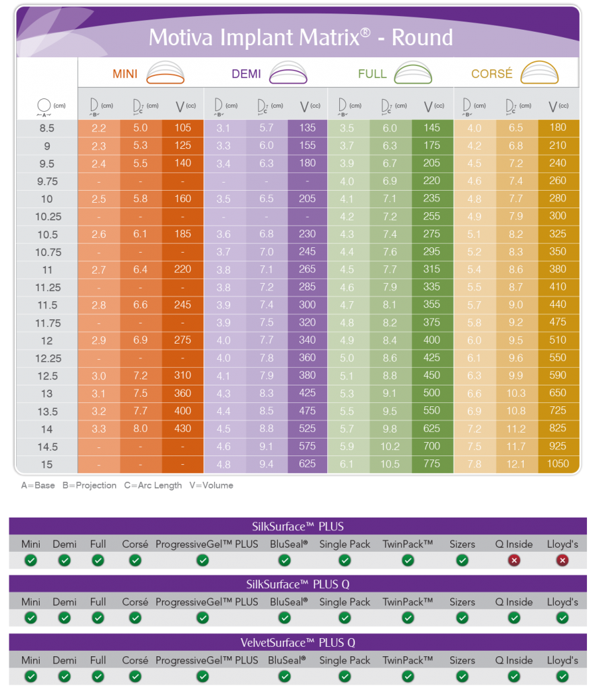597x694 pixels.
Task: Click TwinPack label in the SilkSurface PLUS table
Action: [x=407, y=544]
